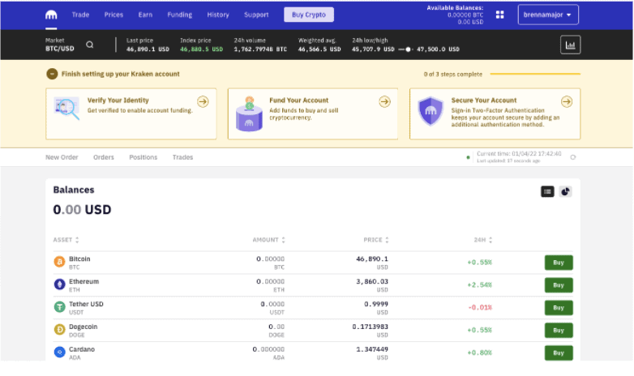
Task: Click the Tether USD coin icon
Action: click(59, 307)
